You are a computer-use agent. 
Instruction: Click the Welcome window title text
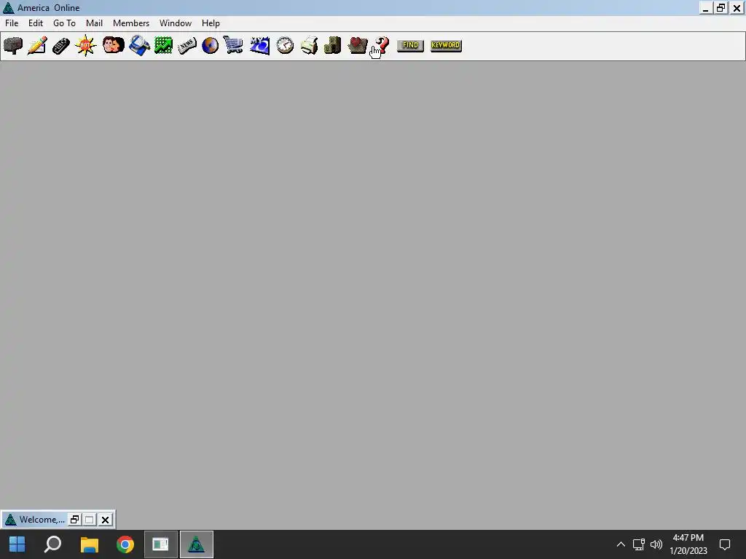point(42,520)
